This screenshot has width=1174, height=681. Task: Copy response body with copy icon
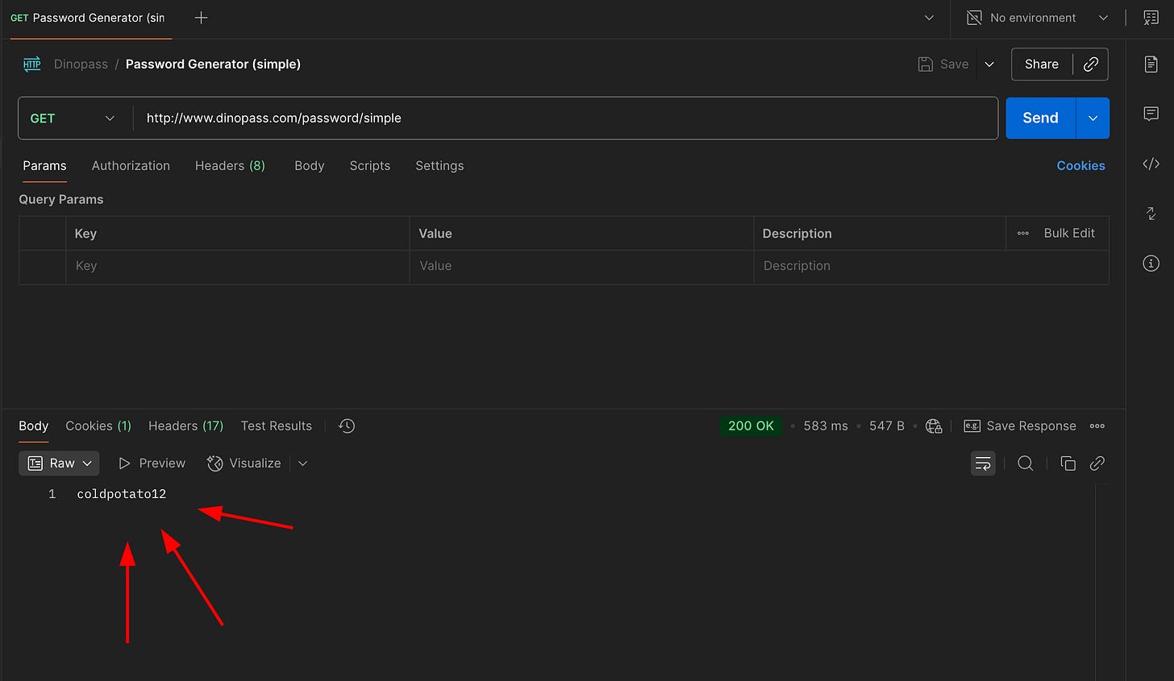1068,463
